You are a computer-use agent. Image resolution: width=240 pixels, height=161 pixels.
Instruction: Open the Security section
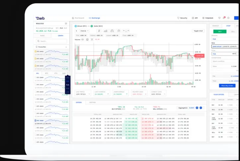coord(182,18)
